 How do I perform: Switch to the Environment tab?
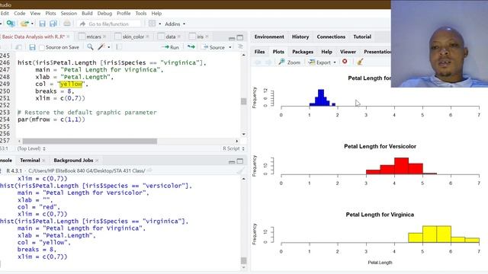(x=269, y=37)
